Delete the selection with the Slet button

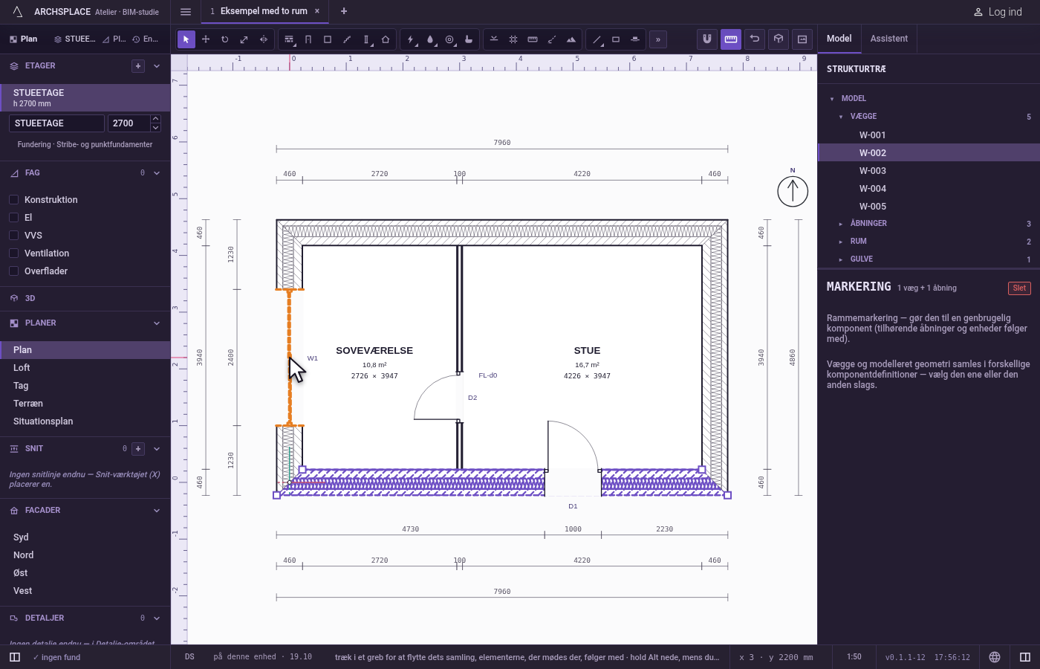point(1019,288)
